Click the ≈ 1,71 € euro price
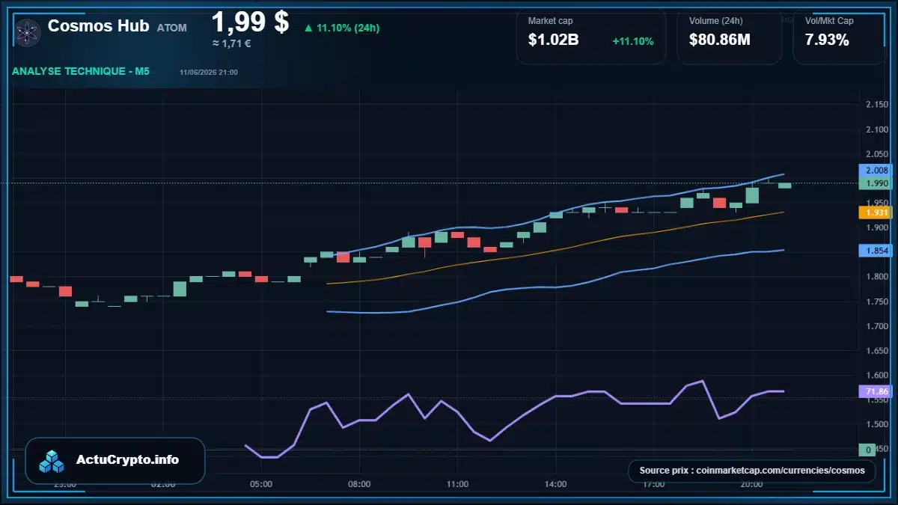 231,44
